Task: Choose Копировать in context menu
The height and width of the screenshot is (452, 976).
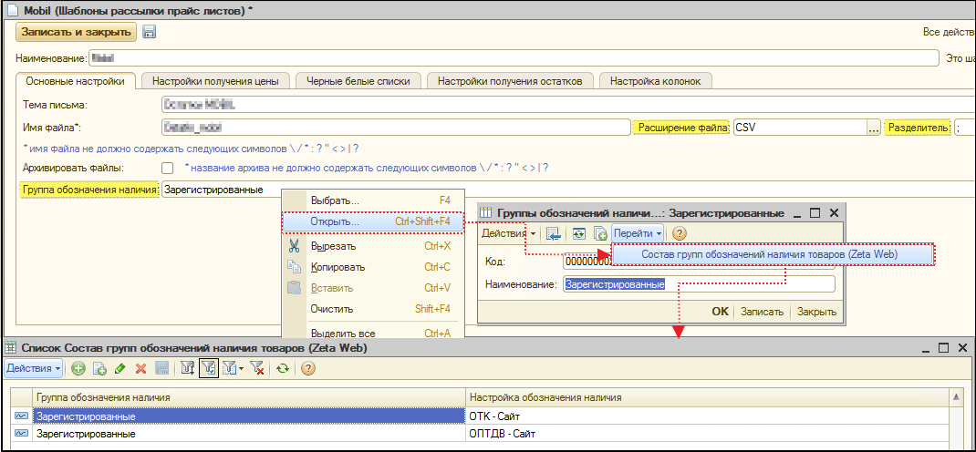Action: pos(373,267)
